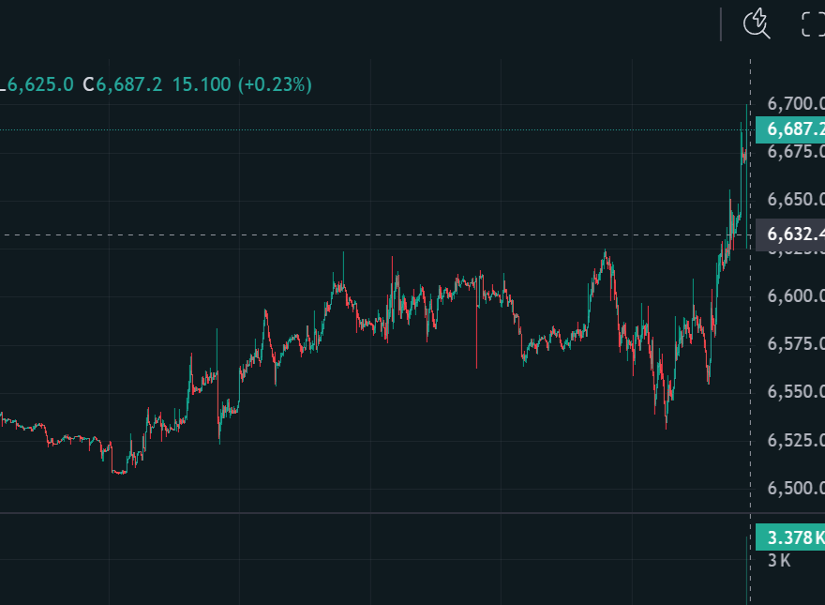825x605 pixels.
Task: Select the 6,500.0 price axis label
Action: (x=796, y=488)
